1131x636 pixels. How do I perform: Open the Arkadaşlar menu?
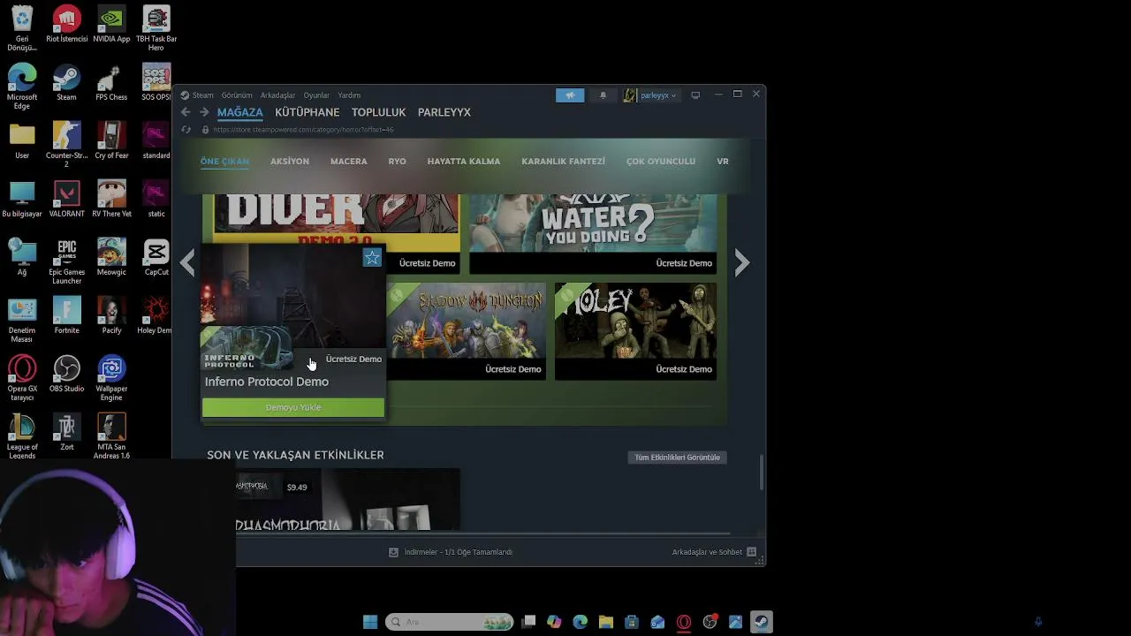tap(277, 95)
